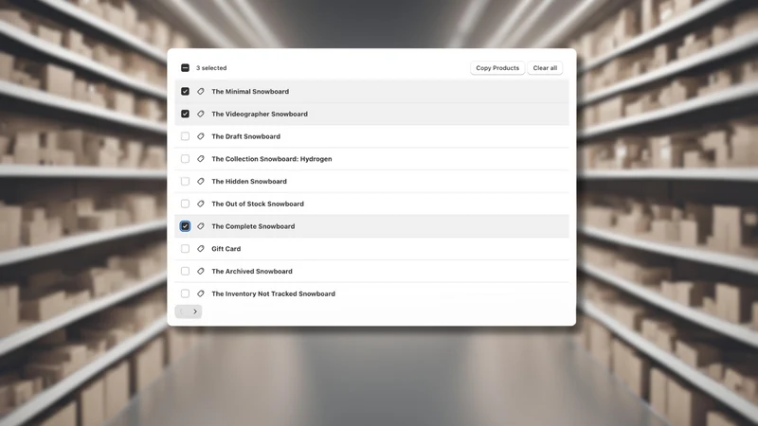Check The Archived Snowboard checkbox
This screenshot has width=758, height=426.
[x=185, y=271]
